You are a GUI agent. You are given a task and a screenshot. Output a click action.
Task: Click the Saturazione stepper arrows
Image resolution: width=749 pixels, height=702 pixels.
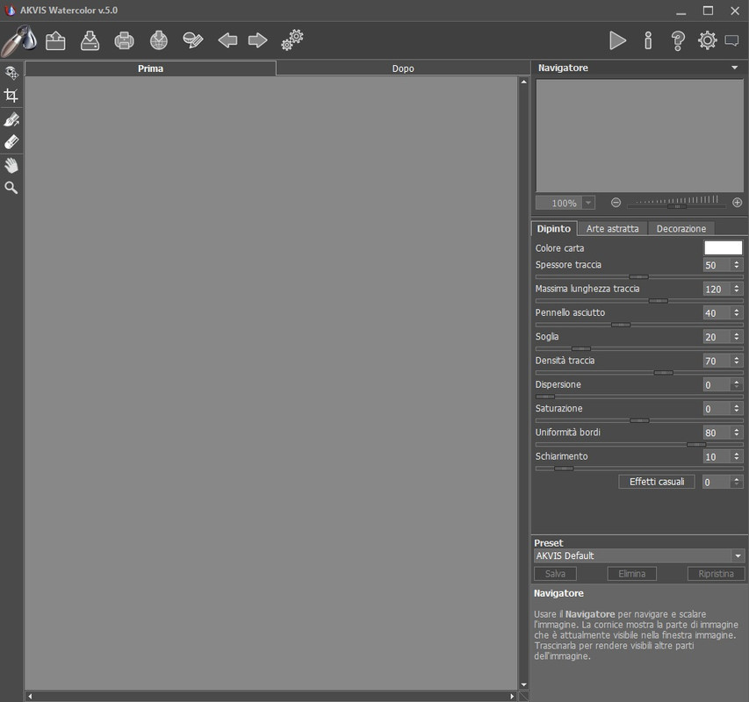pos(736,409)
